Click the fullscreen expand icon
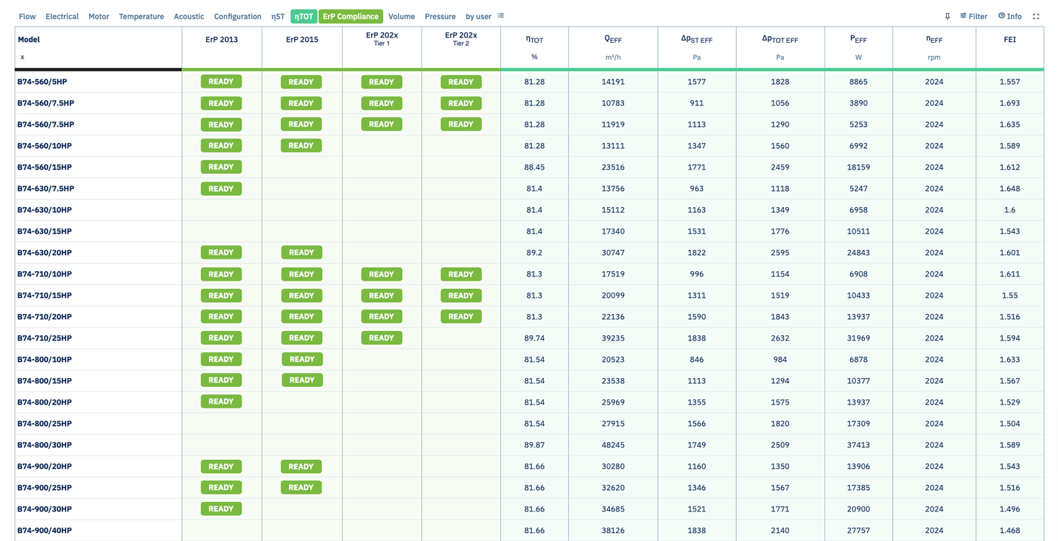The width and height of the screenshot is (1058, 541). tap(1036, 16)
